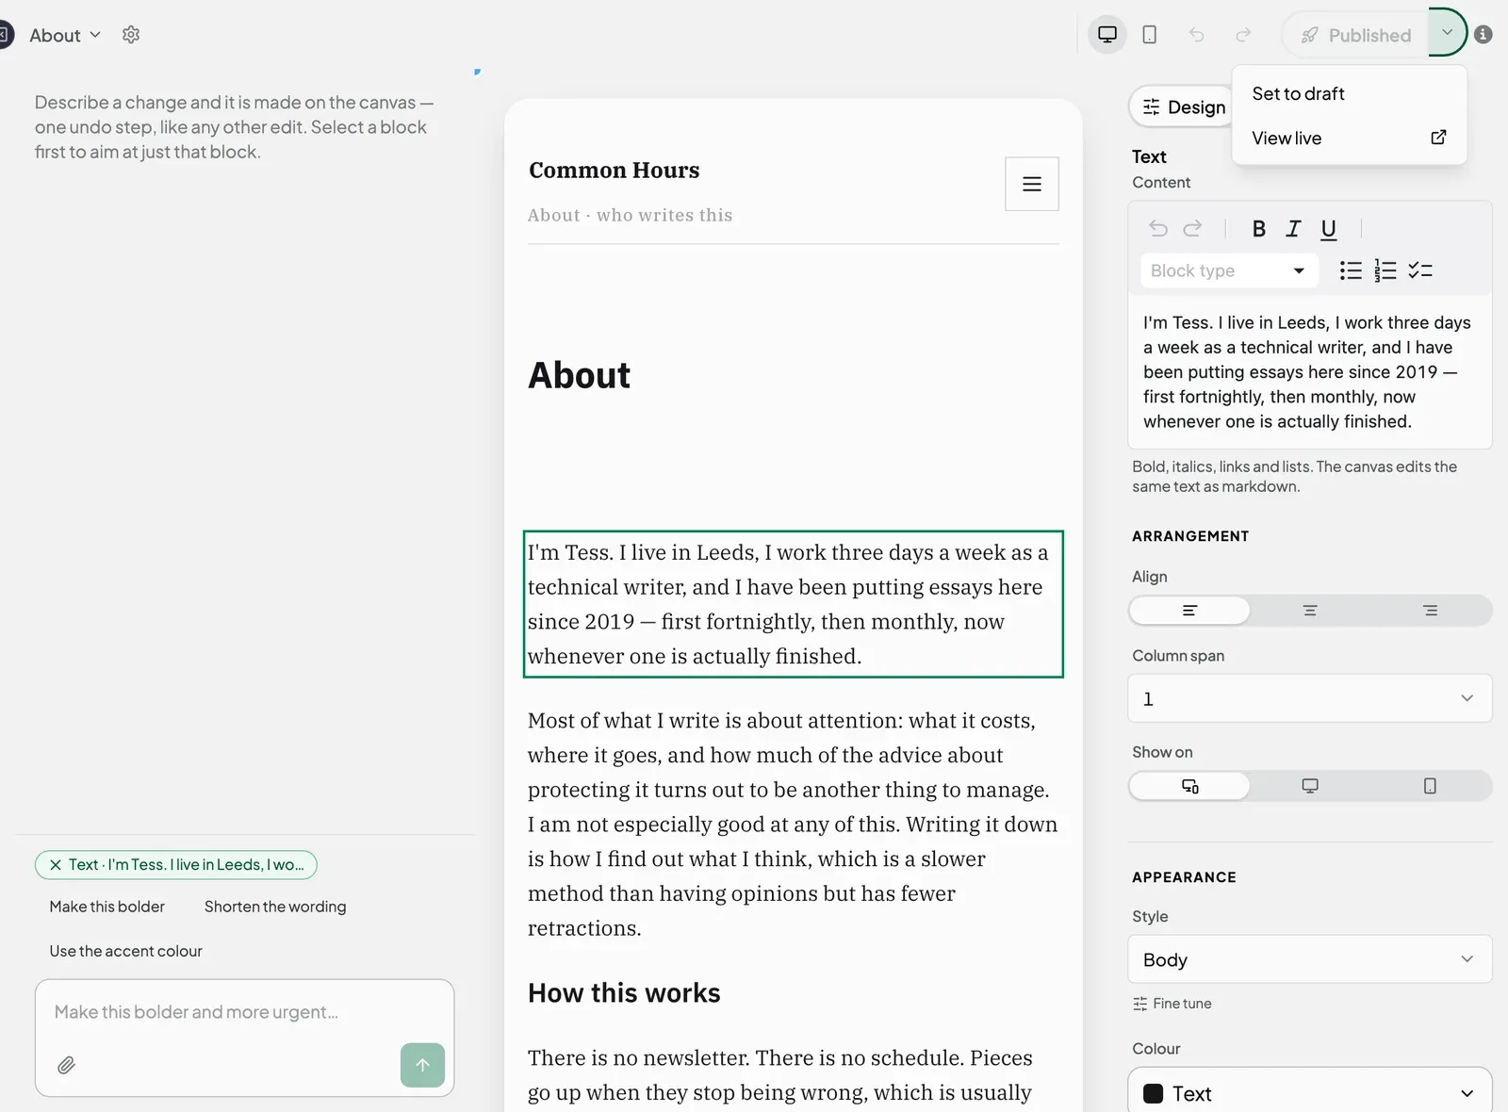Expand the Column span dropdown
The image size is (1508, 1112).
coord(1310,698)
